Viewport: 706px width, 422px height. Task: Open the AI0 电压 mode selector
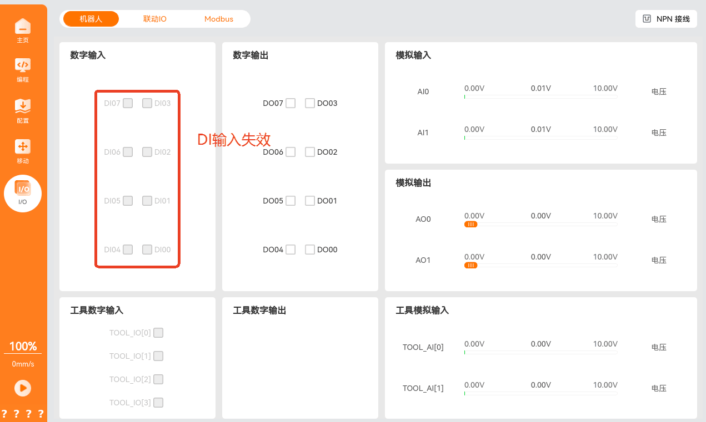(659, 91)
